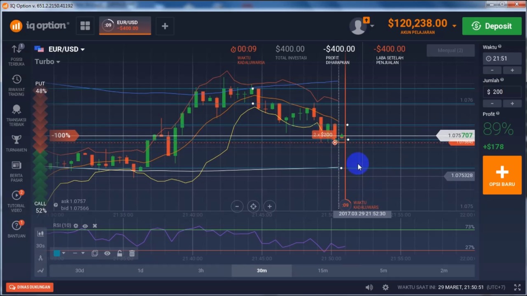The height and width of the screenshot is (296, 527).
Task: Open the drawing tools compass icon
Action: tap(40, 258)
